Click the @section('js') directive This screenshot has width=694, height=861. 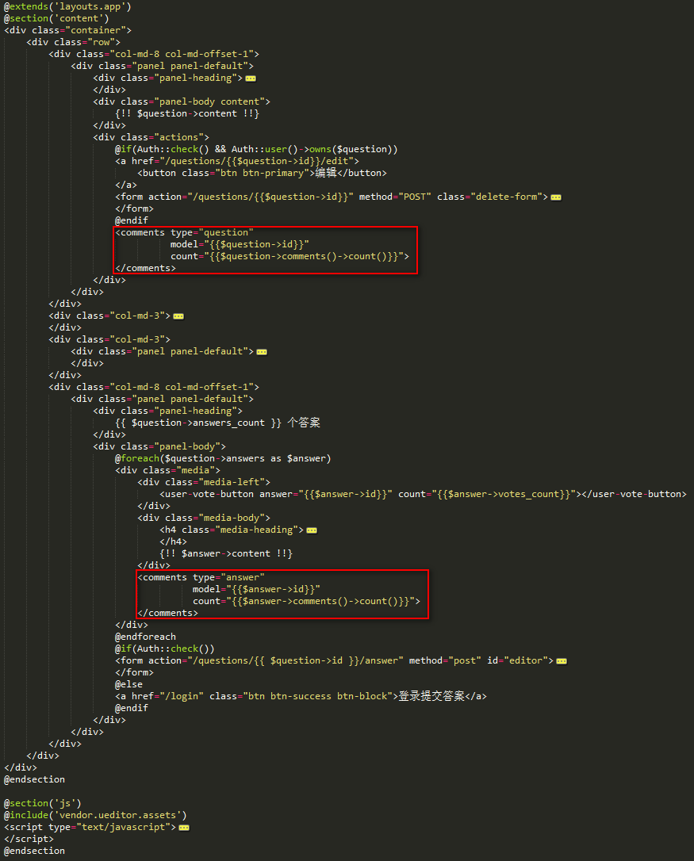pyautogui.click(x=43, y=803)
